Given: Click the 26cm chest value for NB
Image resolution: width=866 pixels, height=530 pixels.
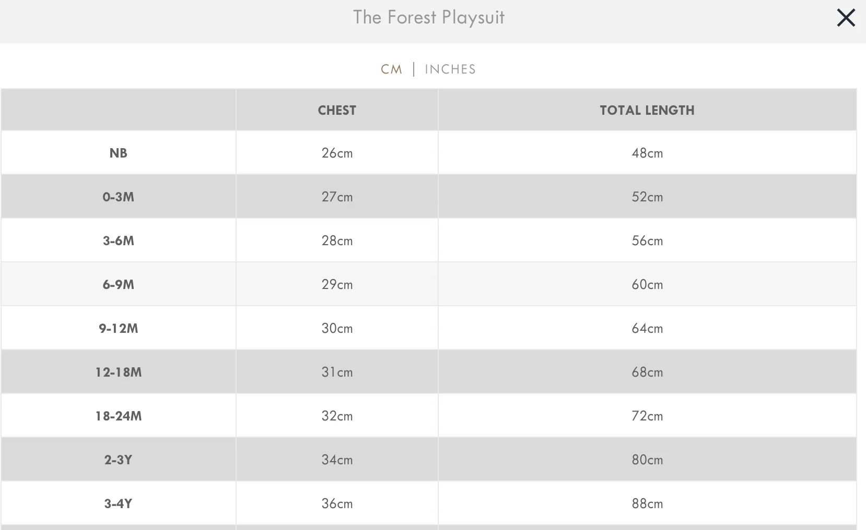Looking at the screenshot, I should coord(337,153).
